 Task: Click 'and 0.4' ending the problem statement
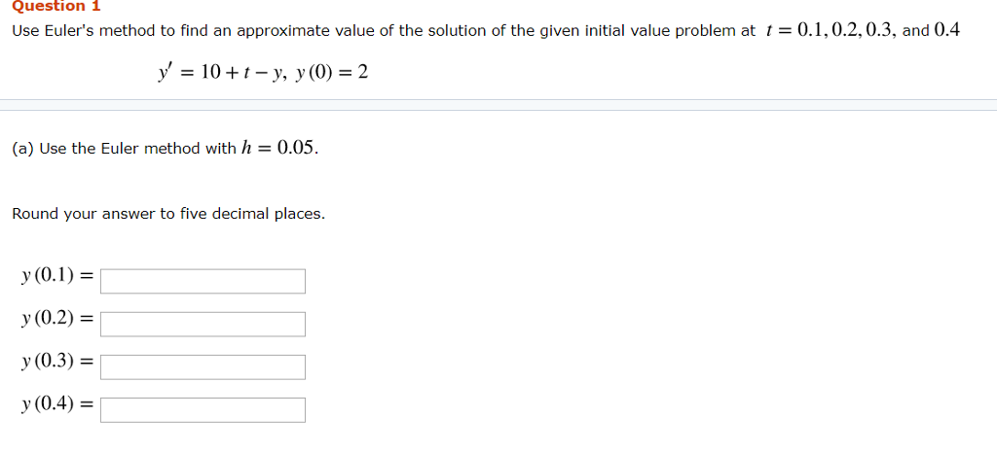tap(932, 30)
